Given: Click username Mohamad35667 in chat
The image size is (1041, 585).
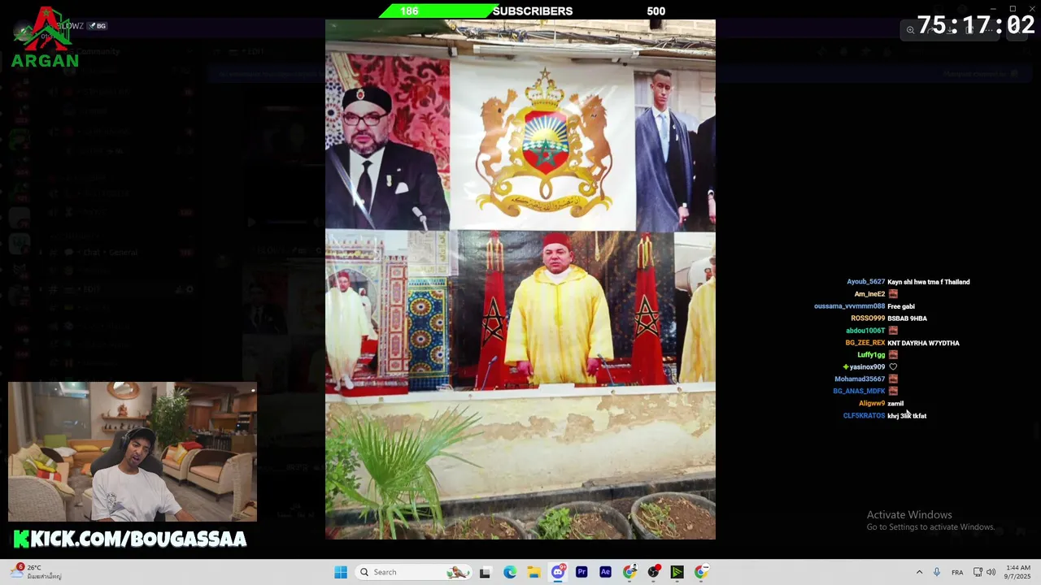Looking at the screenshot, I should (x=860, y=379).
